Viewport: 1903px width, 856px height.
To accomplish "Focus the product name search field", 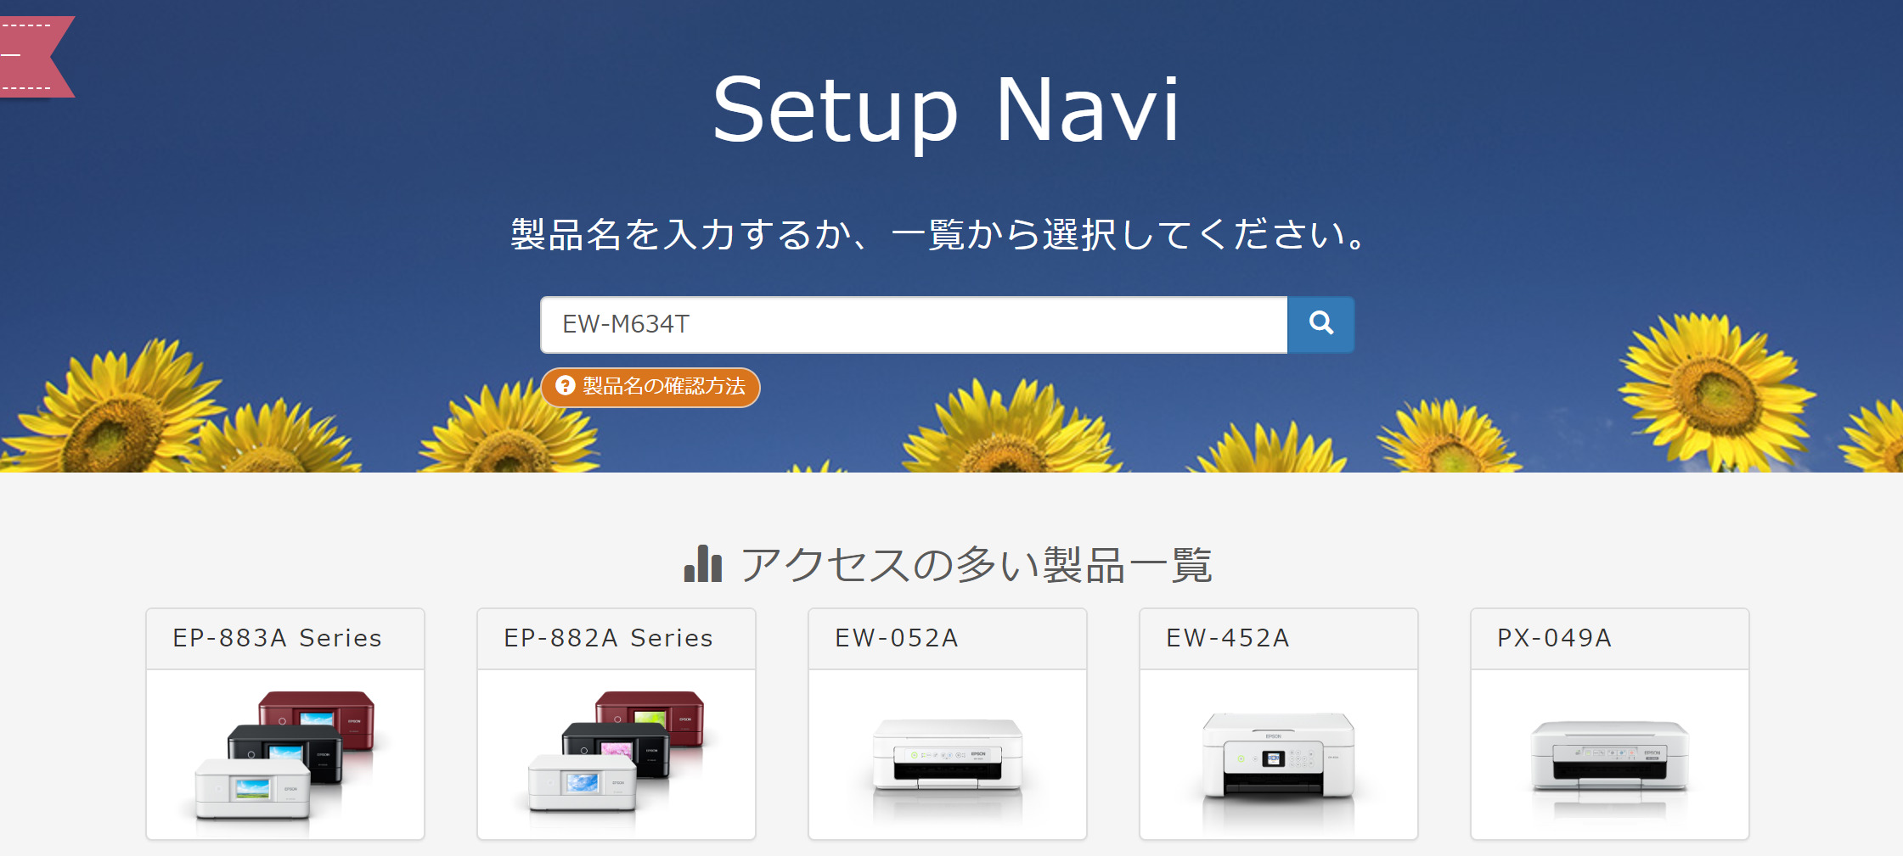I will pyautogui.click(x=913, y=324).
